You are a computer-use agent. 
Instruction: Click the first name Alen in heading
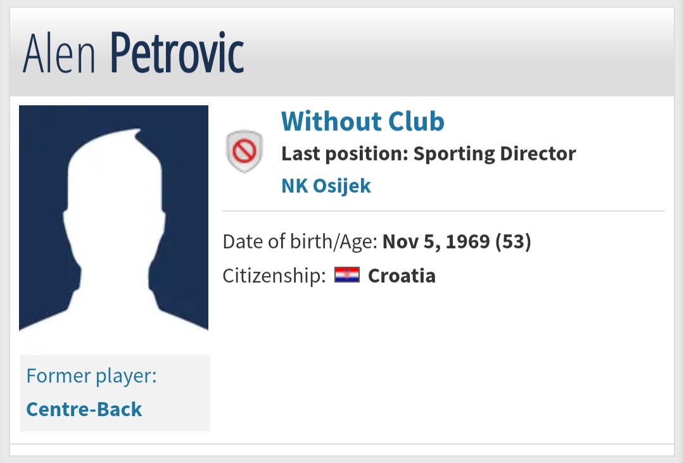59,54
